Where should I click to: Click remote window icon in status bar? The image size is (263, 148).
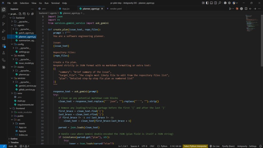(x=4, y=146)
